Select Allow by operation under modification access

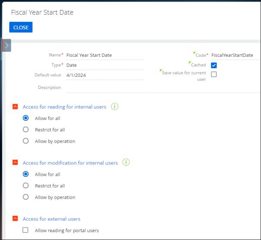tap(26, 197)
